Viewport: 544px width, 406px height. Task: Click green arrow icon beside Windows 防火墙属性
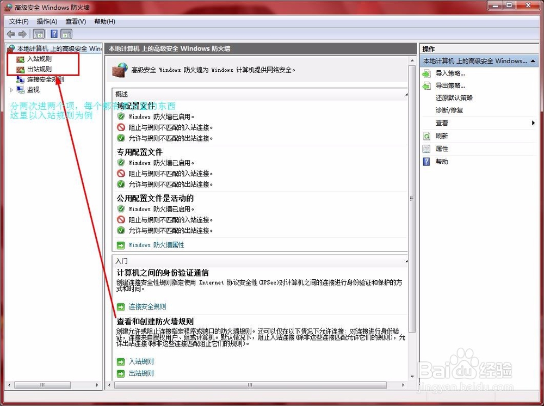pyautogui.click(x=121, y=245)
